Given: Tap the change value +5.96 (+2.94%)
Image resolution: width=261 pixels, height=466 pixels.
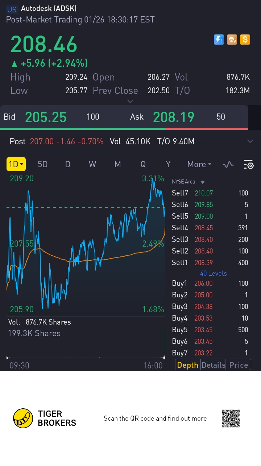Looking at the screenshot, I should tap(50, 63).
